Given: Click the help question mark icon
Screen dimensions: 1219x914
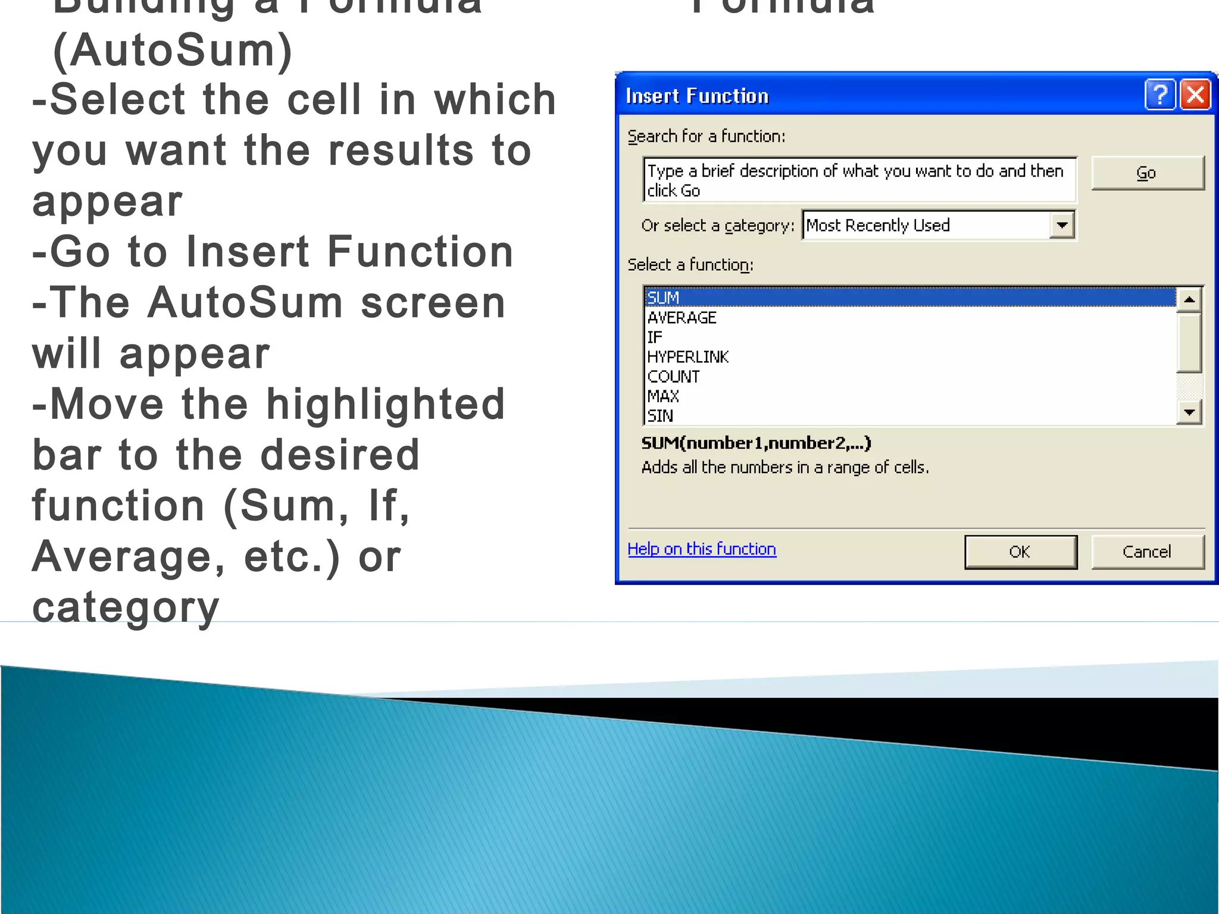Looking at the screenshot, I should (x=1159, y=95).
